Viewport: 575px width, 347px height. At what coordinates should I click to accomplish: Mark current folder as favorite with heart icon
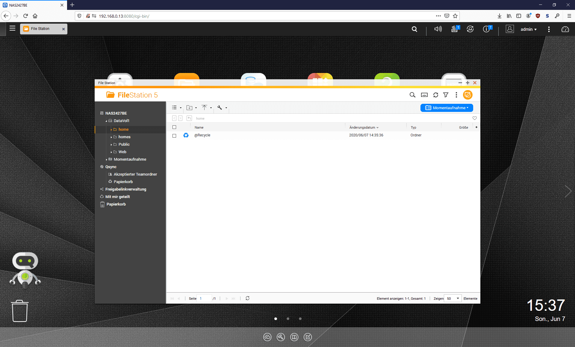[x=474, y=118]
